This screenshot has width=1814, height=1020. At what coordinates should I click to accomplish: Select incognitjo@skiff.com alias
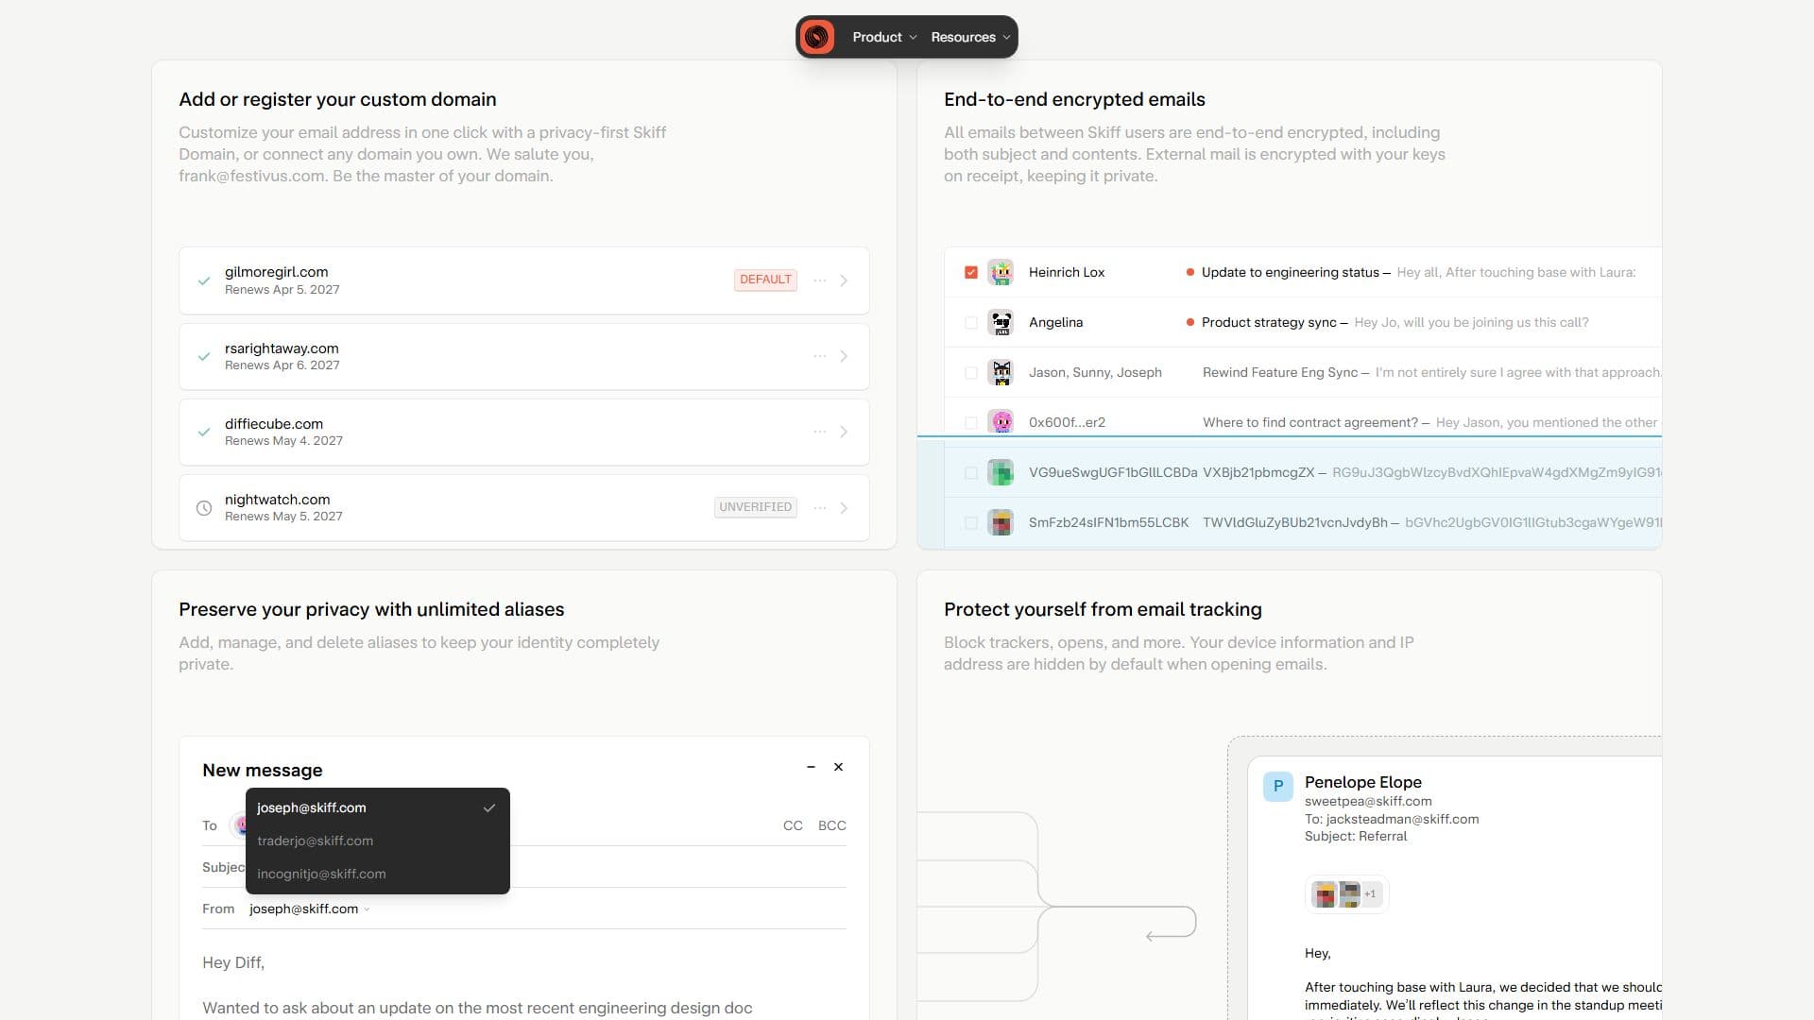[x=378, y=874]
